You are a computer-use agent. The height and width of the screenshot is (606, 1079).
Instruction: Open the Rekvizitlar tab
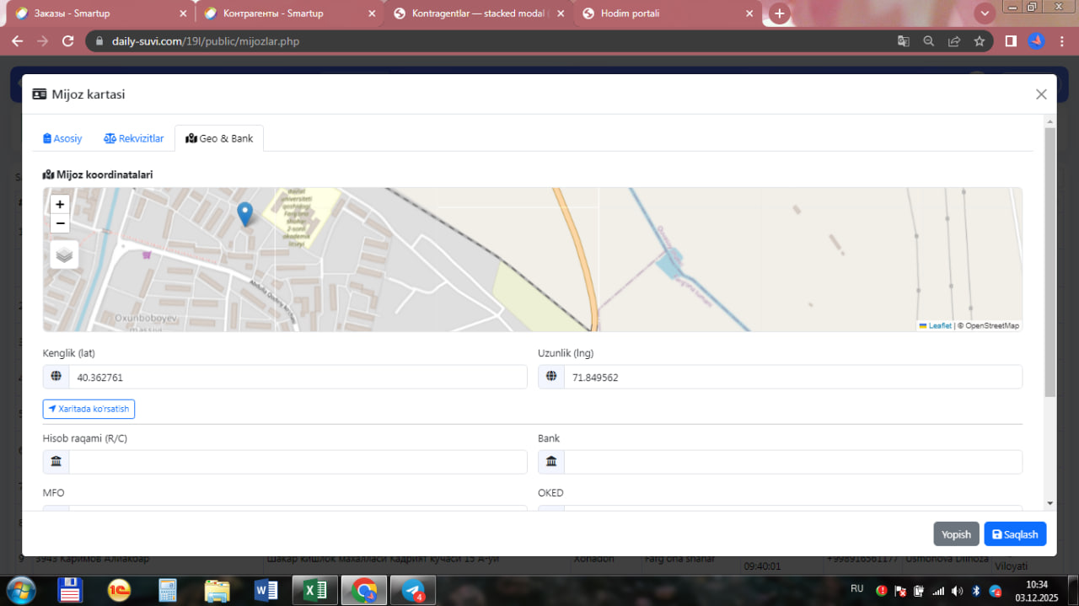click(134, 138)
